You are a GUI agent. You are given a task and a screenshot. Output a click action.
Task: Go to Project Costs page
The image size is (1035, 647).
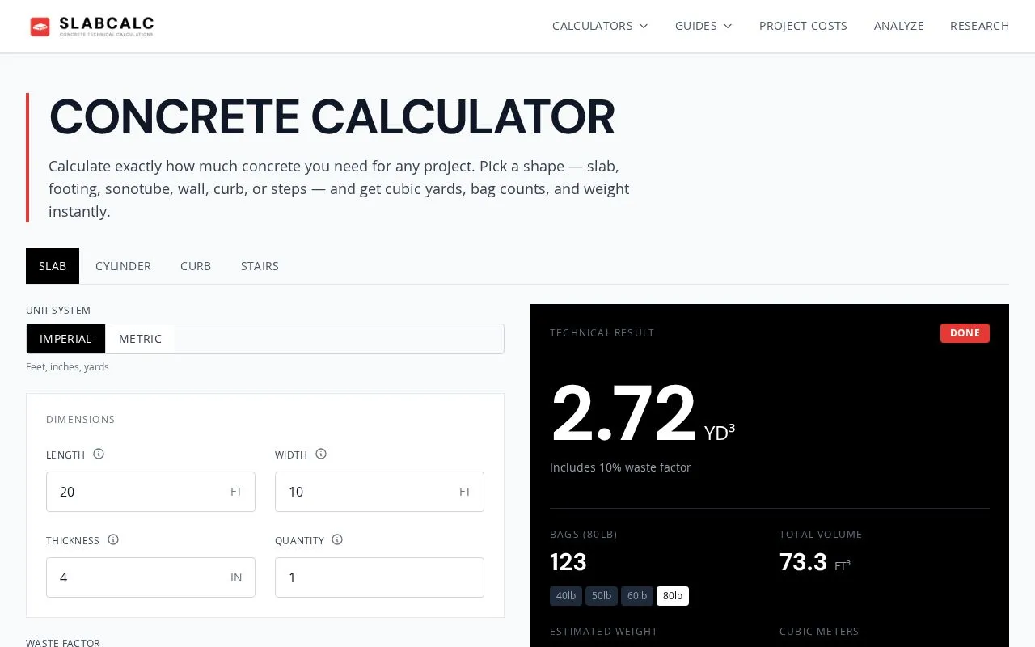pos(803,26)
